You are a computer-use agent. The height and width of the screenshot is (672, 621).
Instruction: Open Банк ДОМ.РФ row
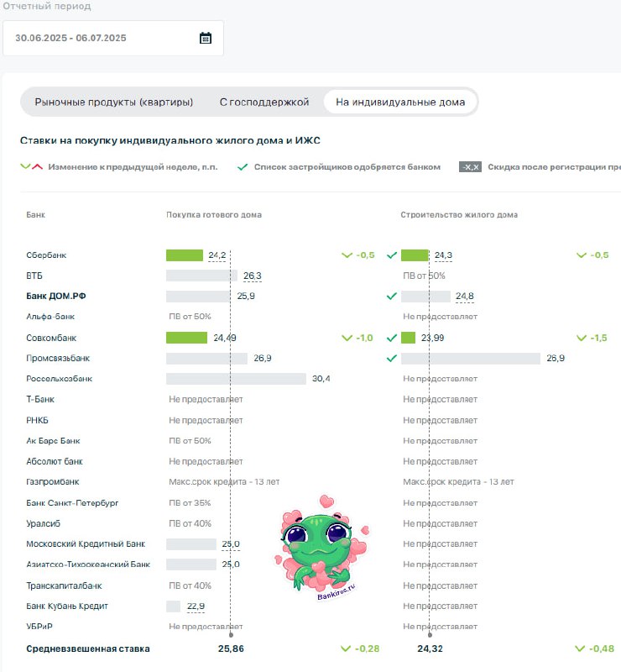click(56, 297)
